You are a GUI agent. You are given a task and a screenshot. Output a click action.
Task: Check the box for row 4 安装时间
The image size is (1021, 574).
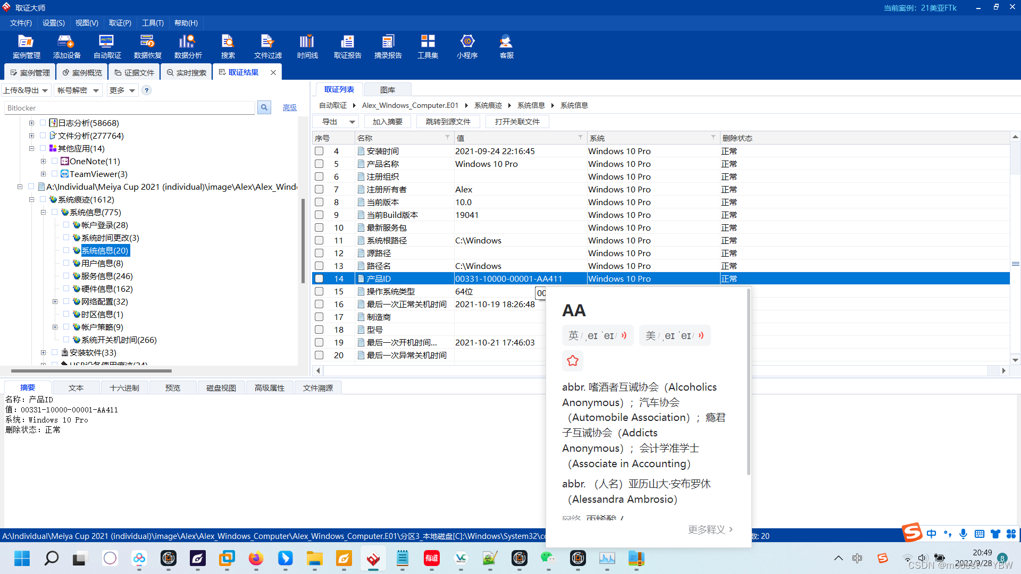[x=319, y=151]
